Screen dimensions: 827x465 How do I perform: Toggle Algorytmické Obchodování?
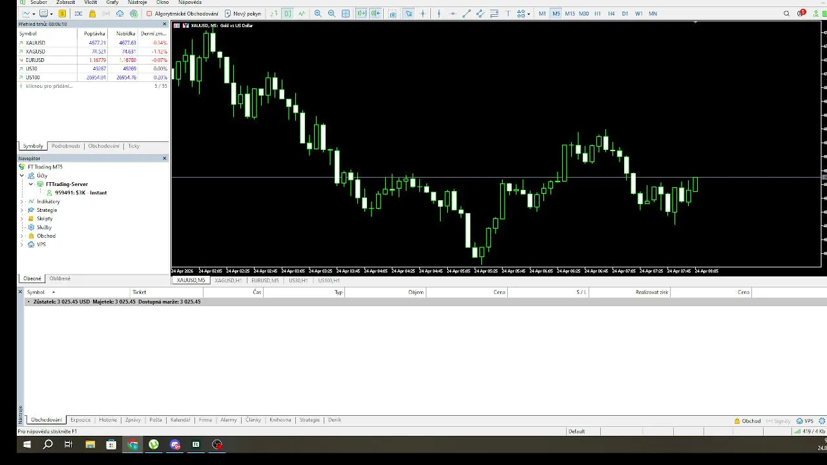[182, 14]
